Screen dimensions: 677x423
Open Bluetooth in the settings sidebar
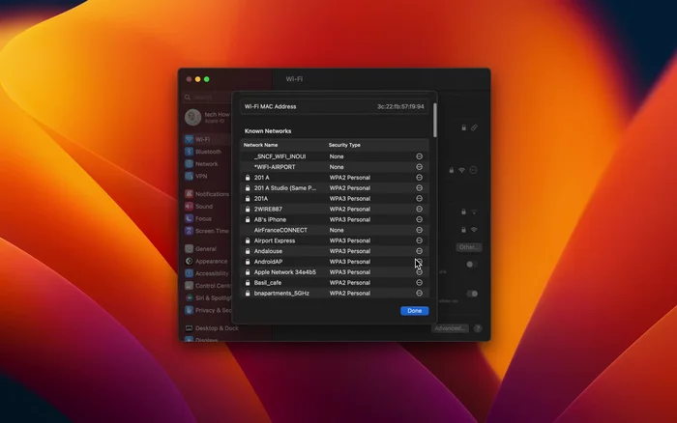click(207, 152)
